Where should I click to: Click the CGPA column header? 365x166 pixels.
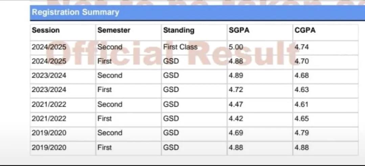coord(305,30)
